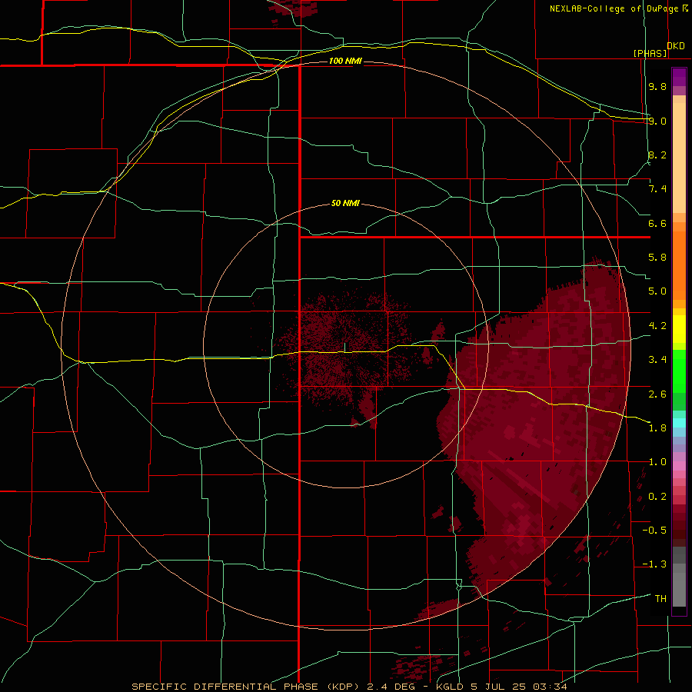Click the '100 NMI' range ring label
The height and width of the screenshot is (692, 692).
point(345,61)
